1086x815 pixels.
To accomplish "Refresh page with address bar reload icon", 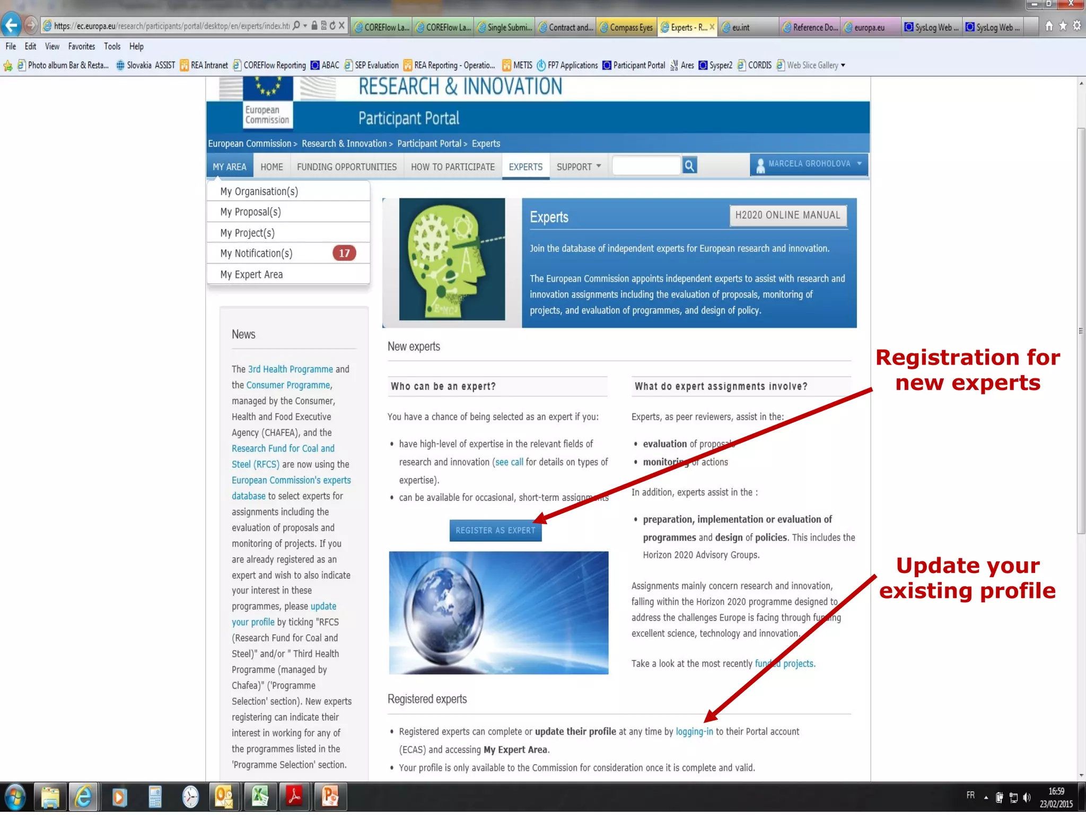I will (332, 25).
